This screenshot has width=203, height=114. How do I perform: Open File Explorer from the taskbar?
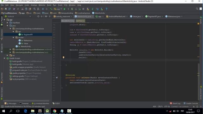coord(33,111)
